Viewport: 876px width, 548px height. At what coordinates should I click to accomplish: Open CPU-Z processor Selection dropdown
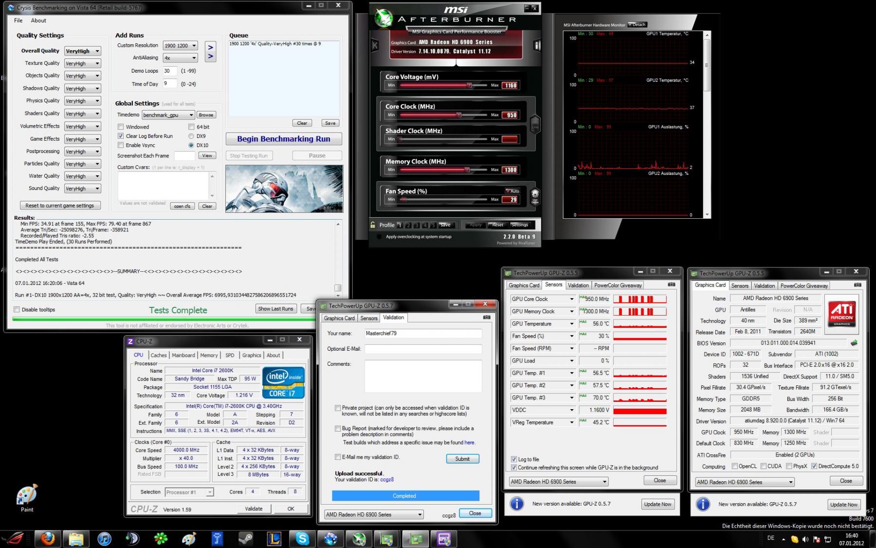[189, 492]
